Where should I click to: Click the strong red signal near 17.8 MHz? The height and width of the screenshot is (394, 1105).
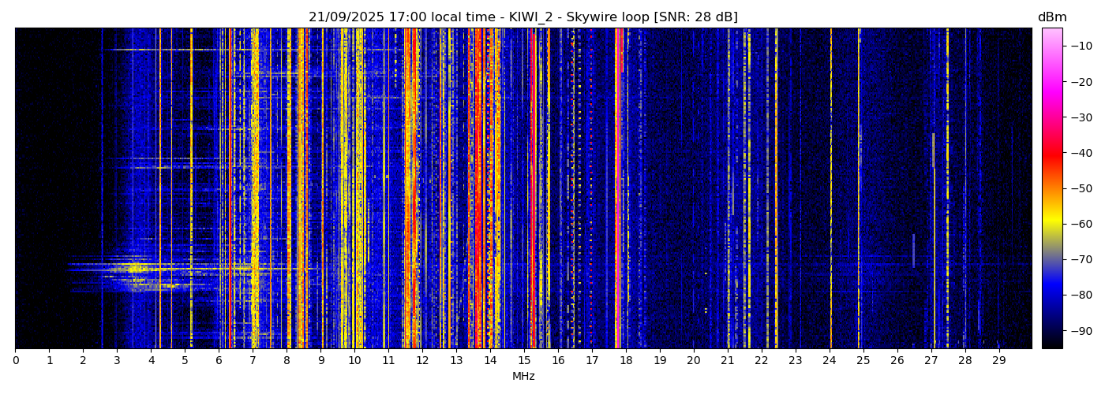click(618, 158)
